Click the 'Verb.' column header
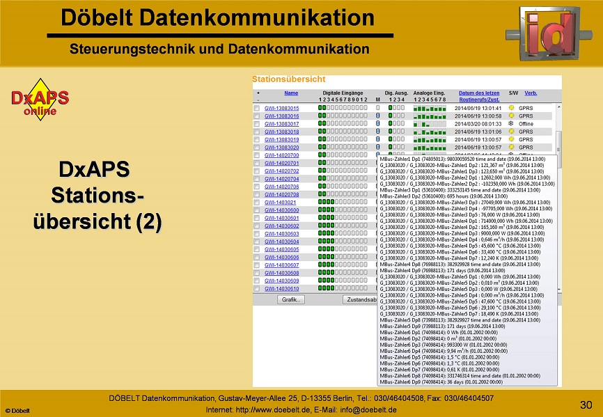This screenshot has width=603, height=417. [531, 93]
